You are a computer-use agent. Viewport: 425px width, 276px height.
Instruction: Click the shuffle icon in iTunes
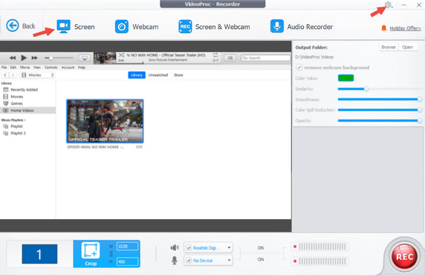tap(121, 55)
